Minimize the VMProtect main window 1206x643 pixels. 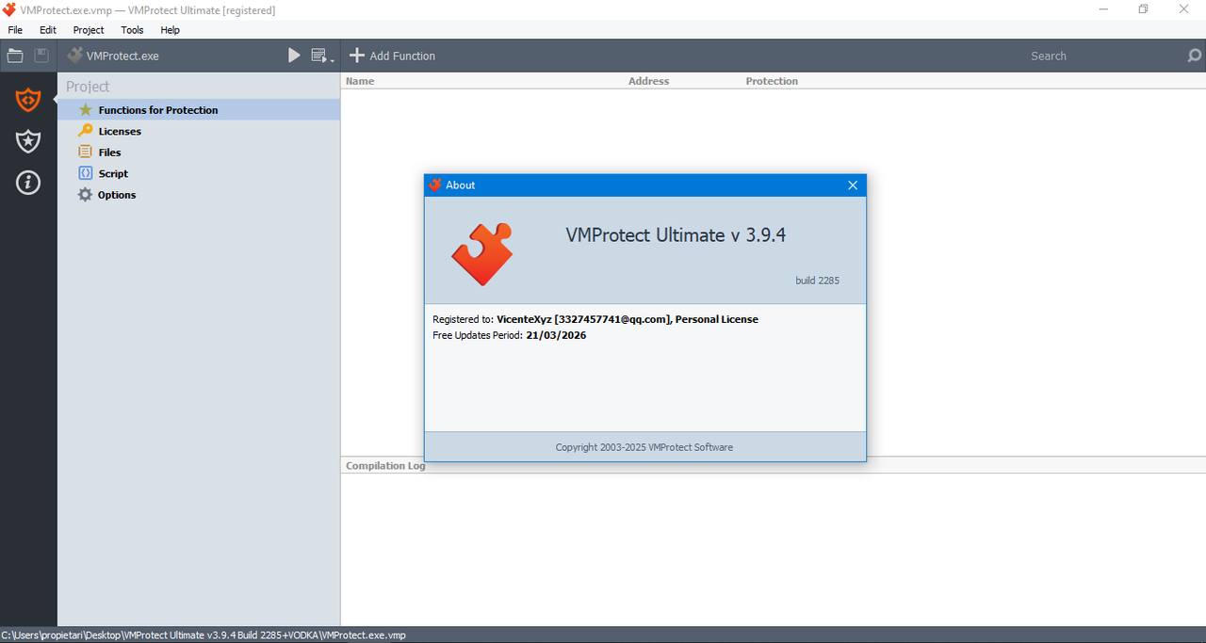point(1103,9)
